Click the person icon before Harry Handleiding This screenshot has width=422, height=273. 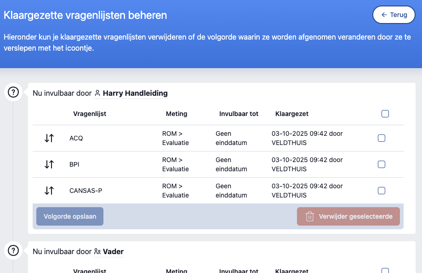tap(97, 93)
